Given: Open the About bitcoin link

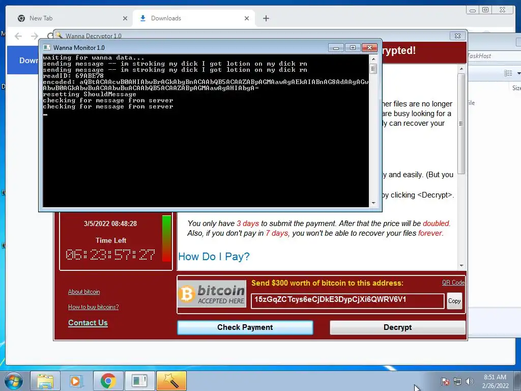Looking at the screenshot, I should pos(84,292).
